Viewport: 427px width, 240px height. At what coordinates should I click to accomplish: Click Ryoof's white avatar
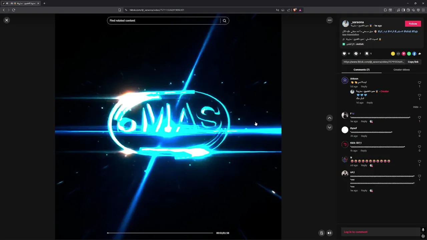pos(345,130)
